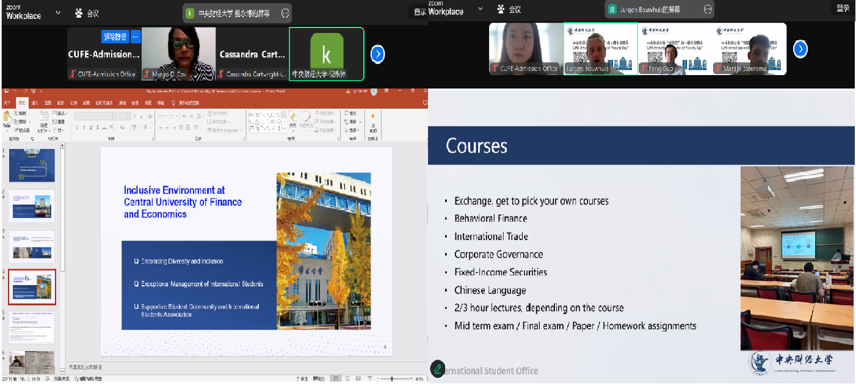Image resolution: width=856 pixels, height=384 pixels.
Task: Toggle bold formatting in PowerPoint ribbon
Action: 78,128
